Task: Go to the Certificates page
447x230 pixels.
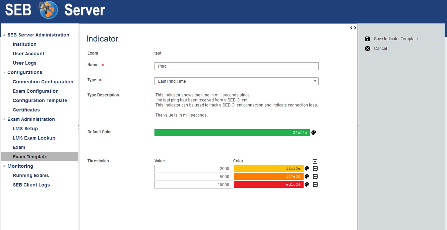Action: coord(26,109)
